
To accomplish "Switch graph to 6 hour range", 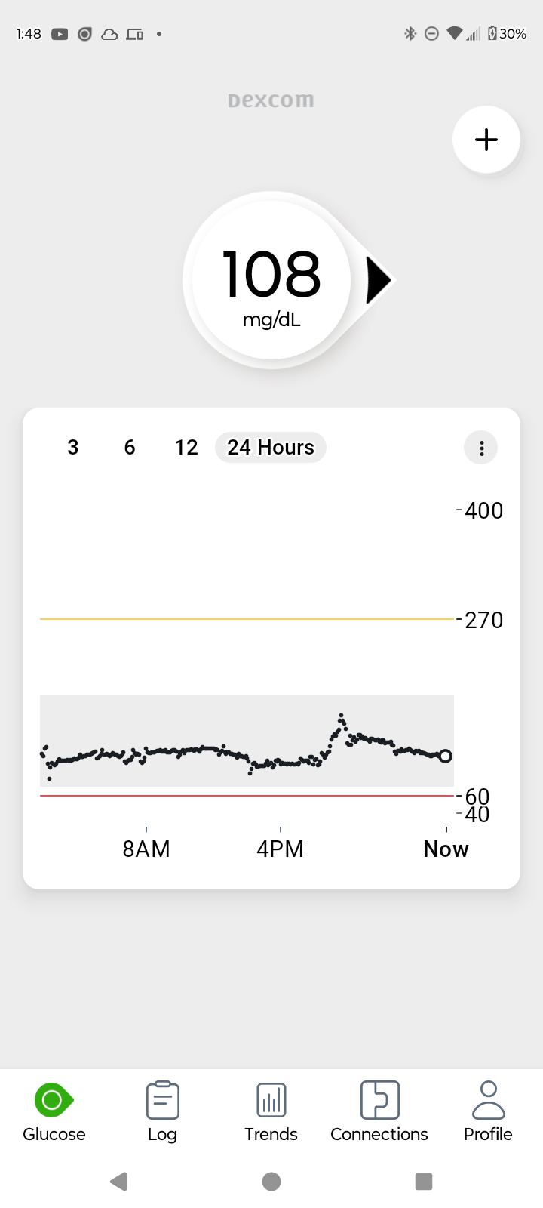I will click(x=130, y=448).
